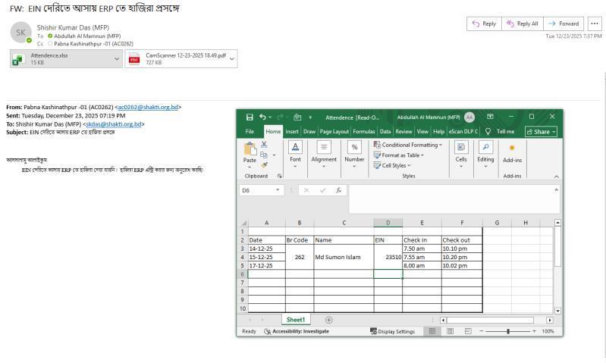
Task: Open the Tell me lightbulb search
Action: point(488,131)
